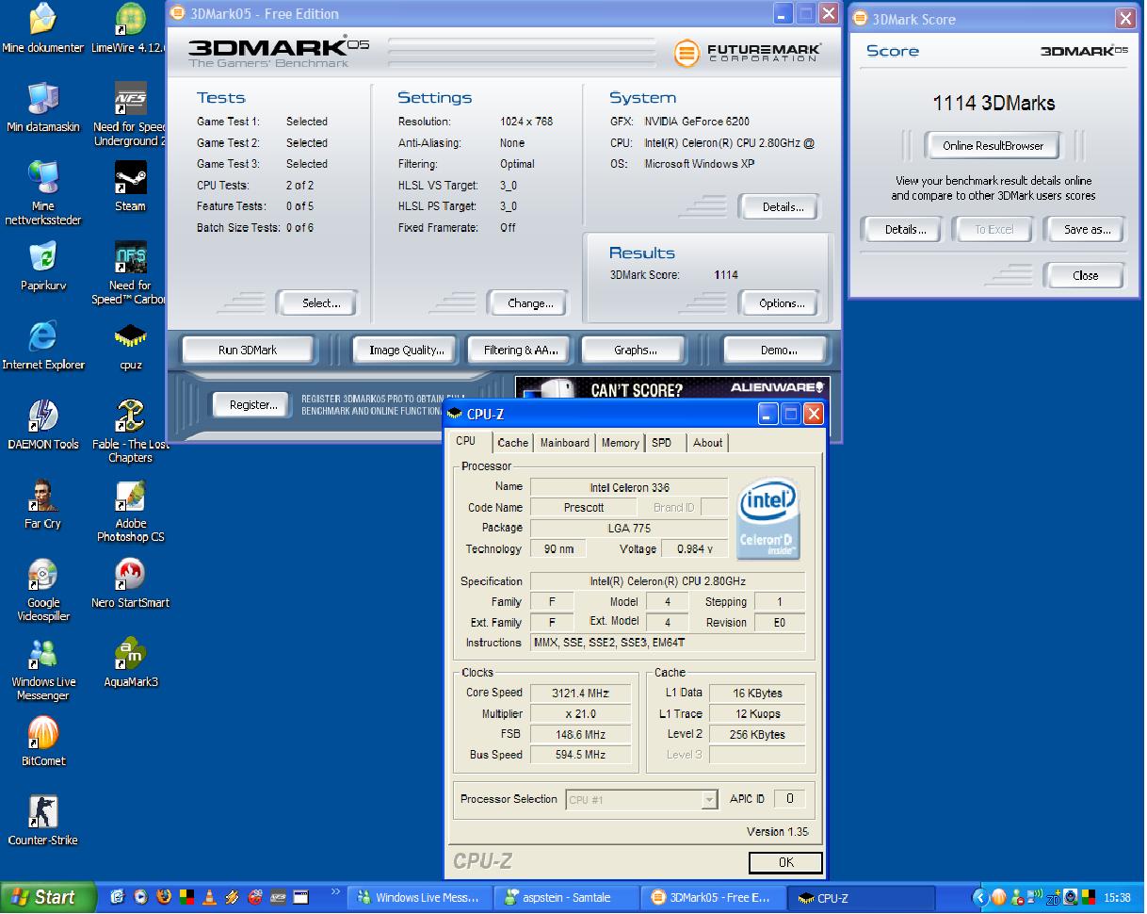Click the Firefox quick launch icon

click(164, 897)
